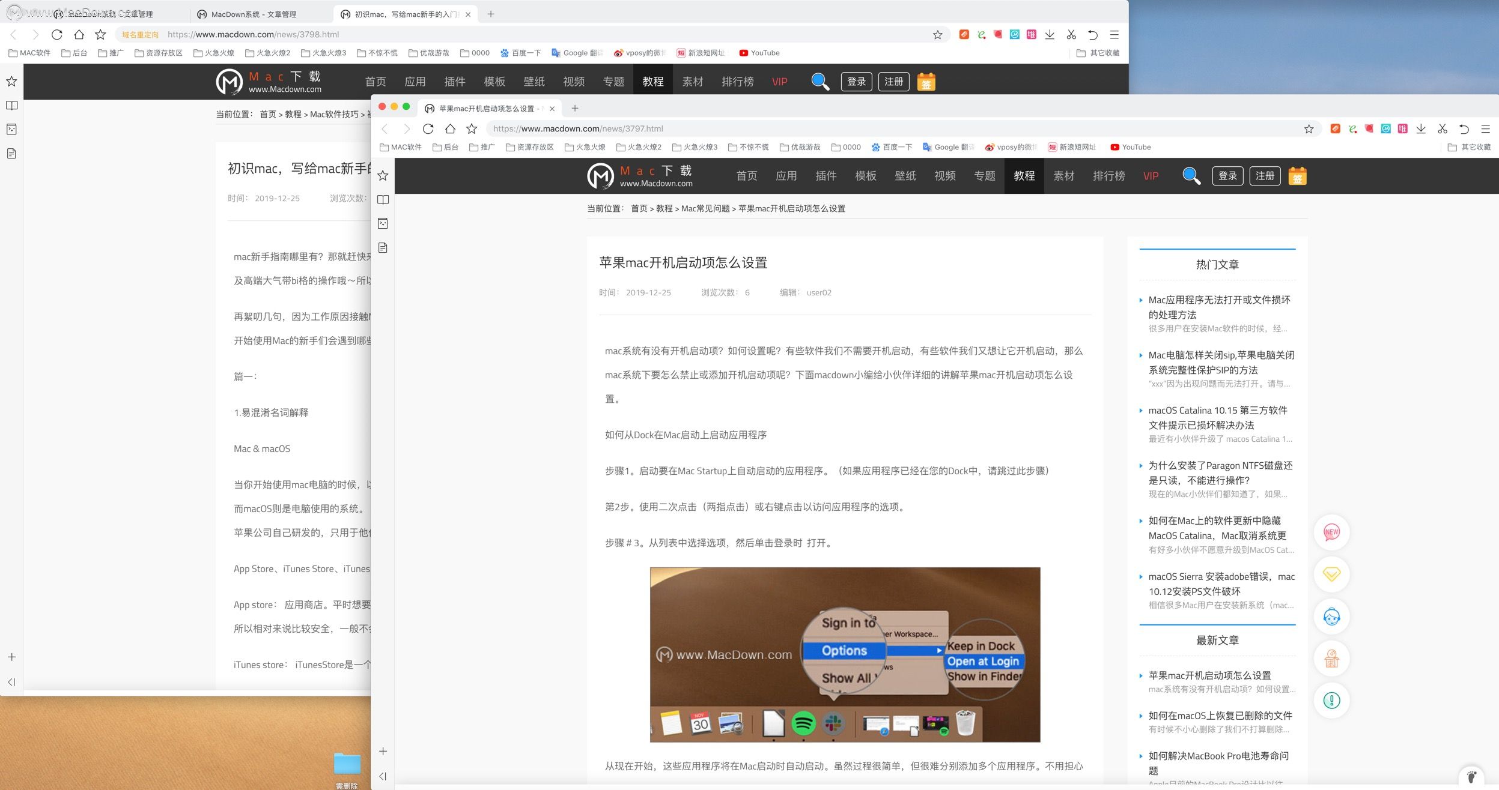Click 登录 button in back window header
1499x790 pixels.
(x=856, y=82)
